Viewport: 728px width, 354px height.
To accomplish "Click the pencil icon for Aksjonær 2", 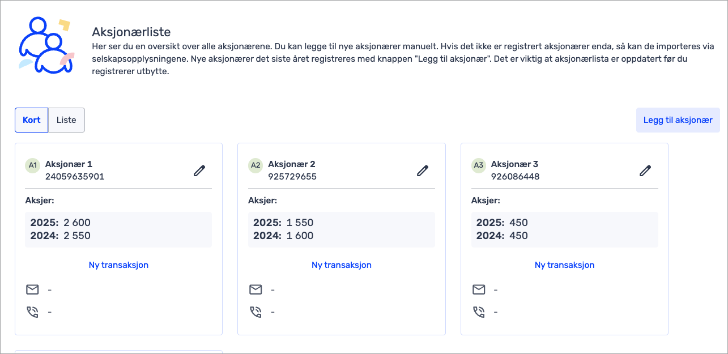I will (x=423, y=170).
